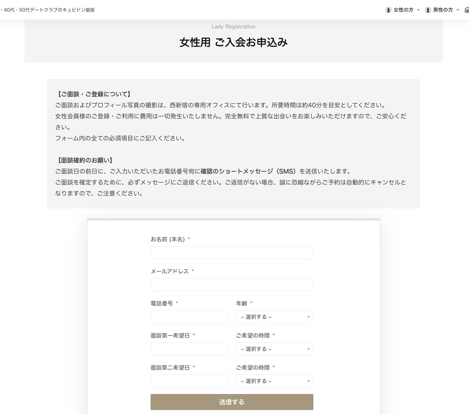Click the chevron next to 男性の方
The image size is (469, 414).
(x=457, y=9)
